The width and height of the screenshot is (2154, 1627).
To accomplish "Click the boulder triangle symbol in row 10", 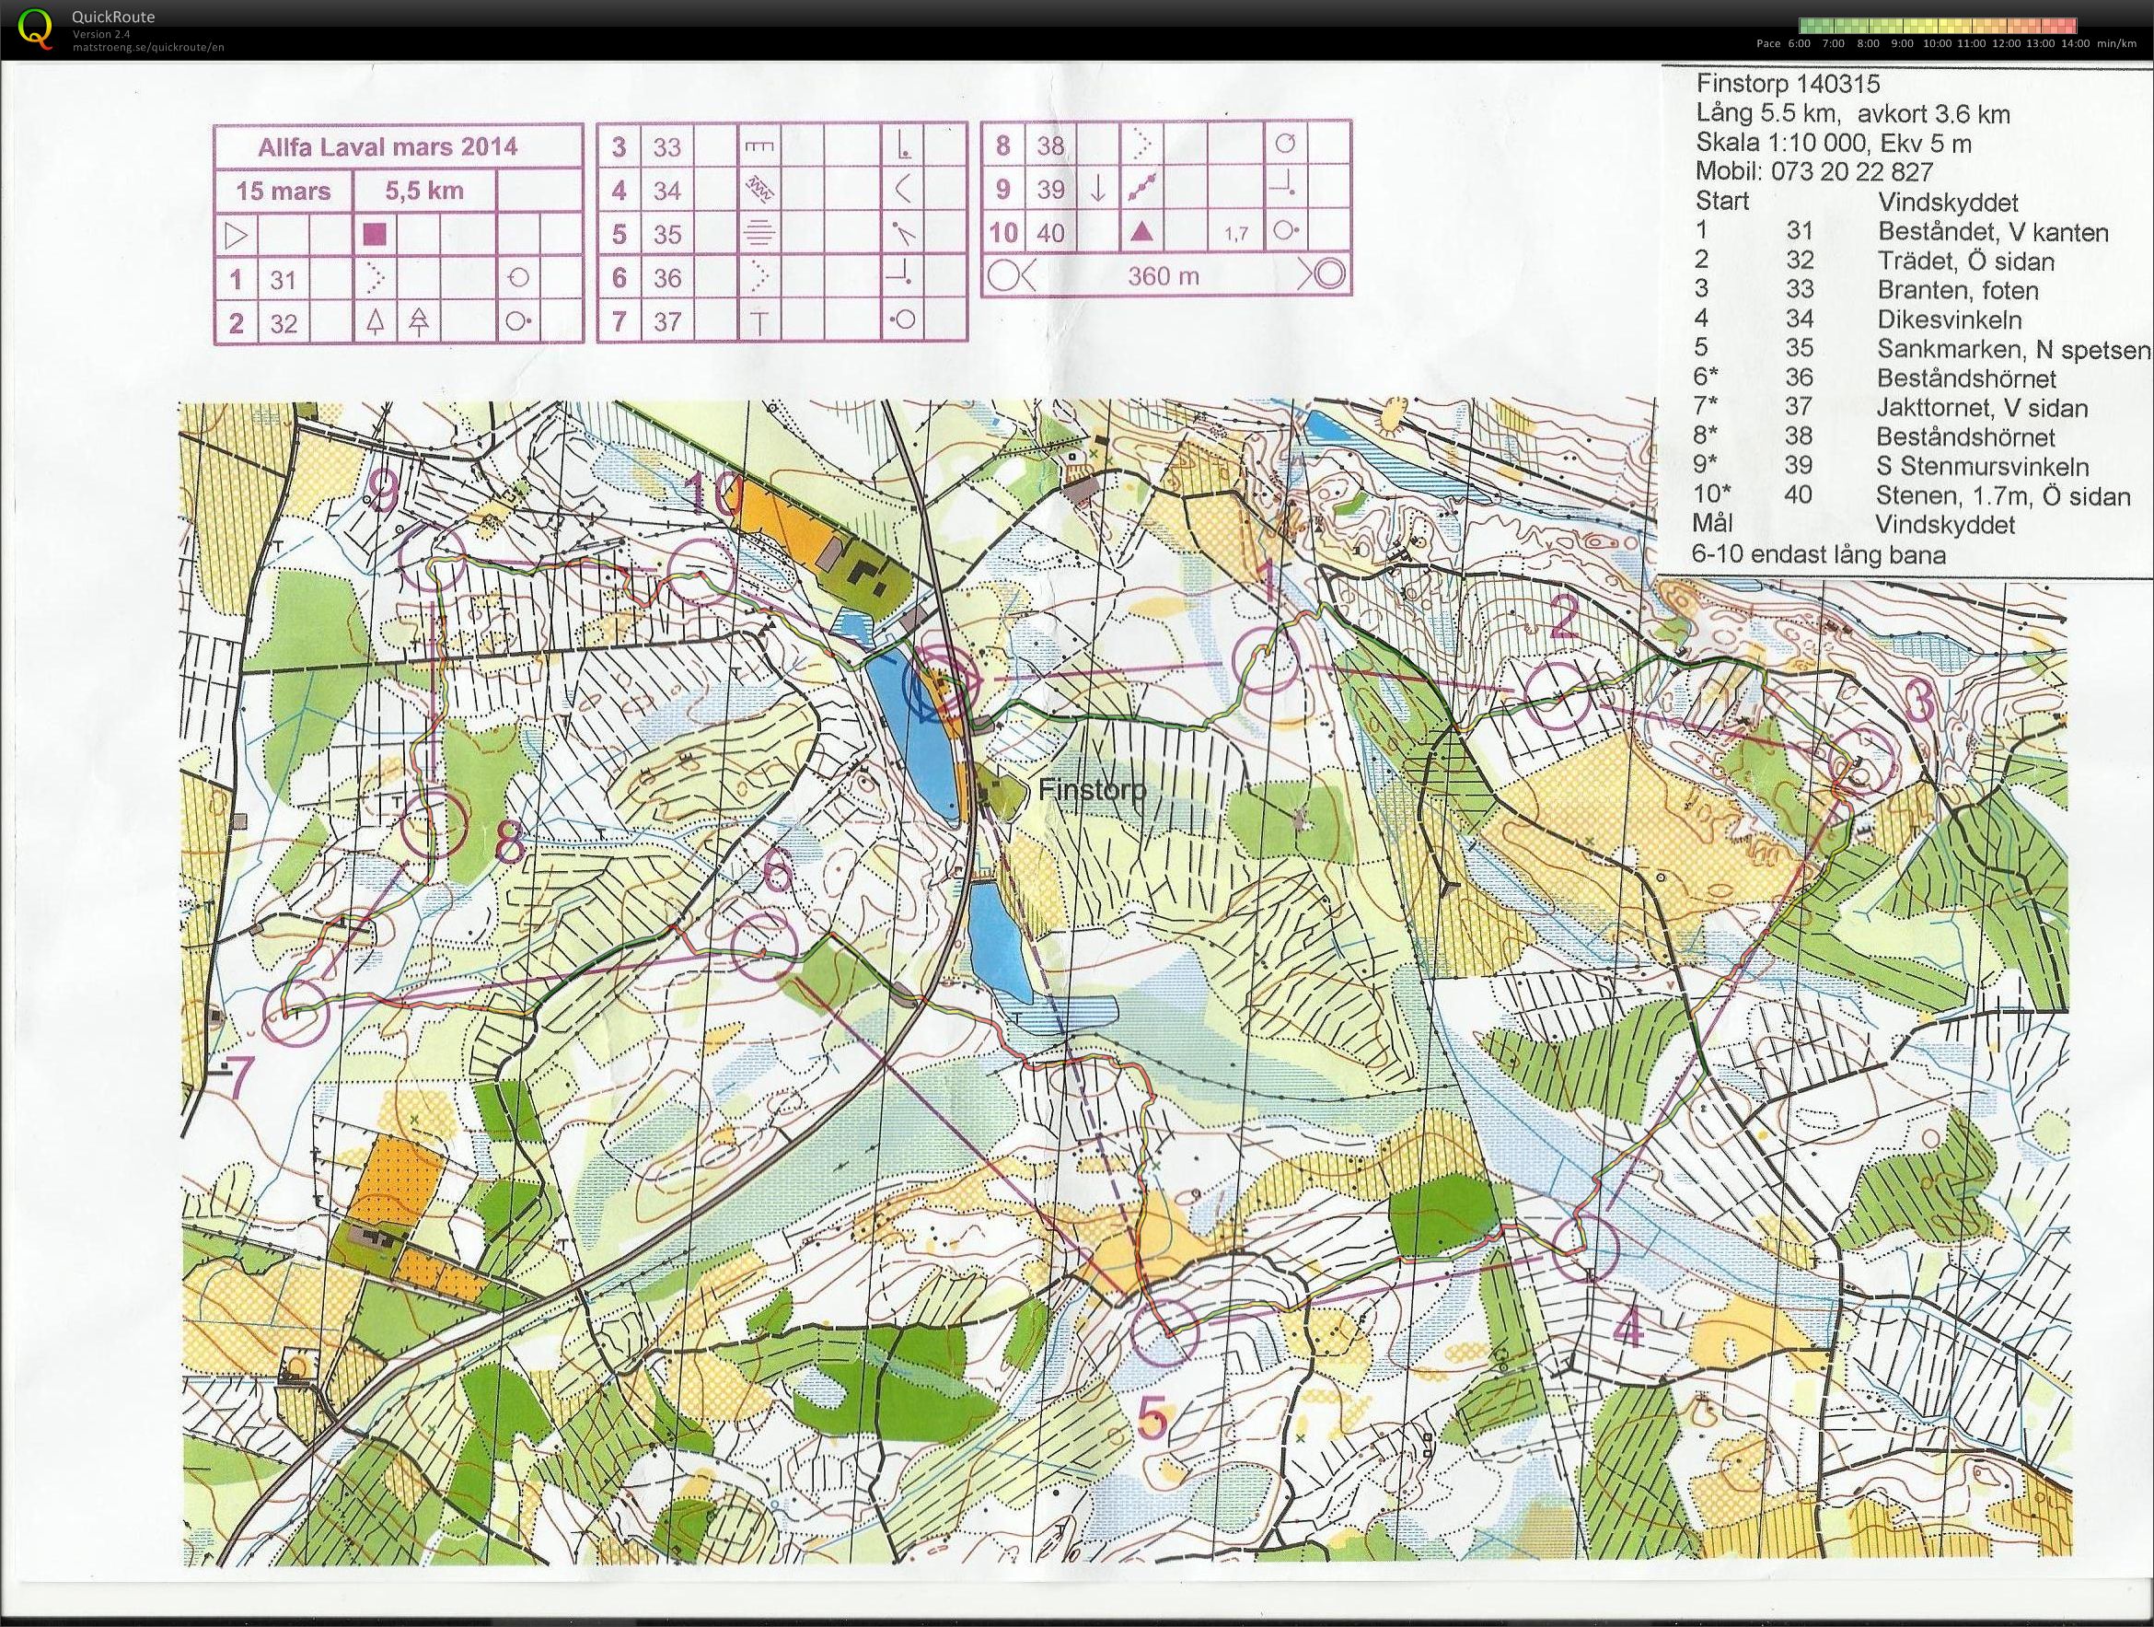I will 1142,232.
